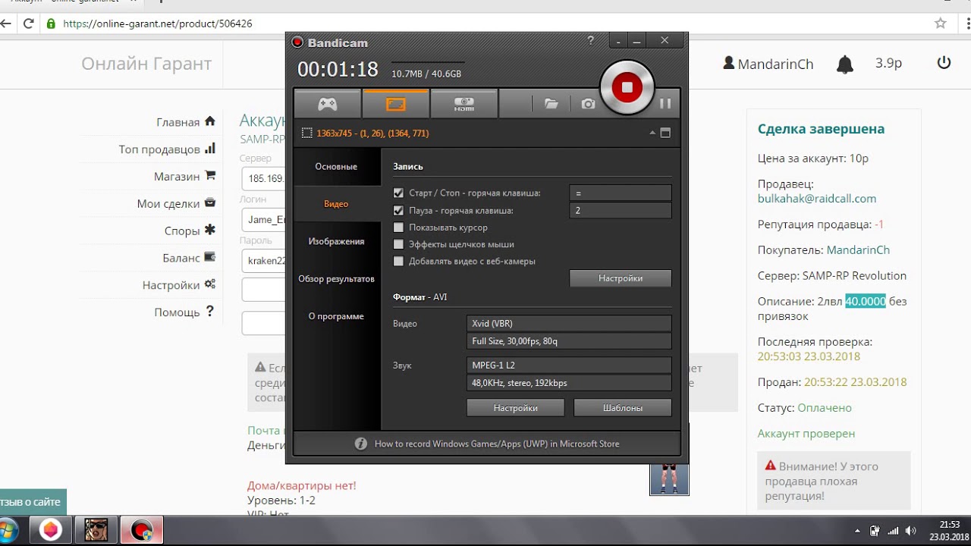Open the MandarinCh user profile

click(768, 64)
